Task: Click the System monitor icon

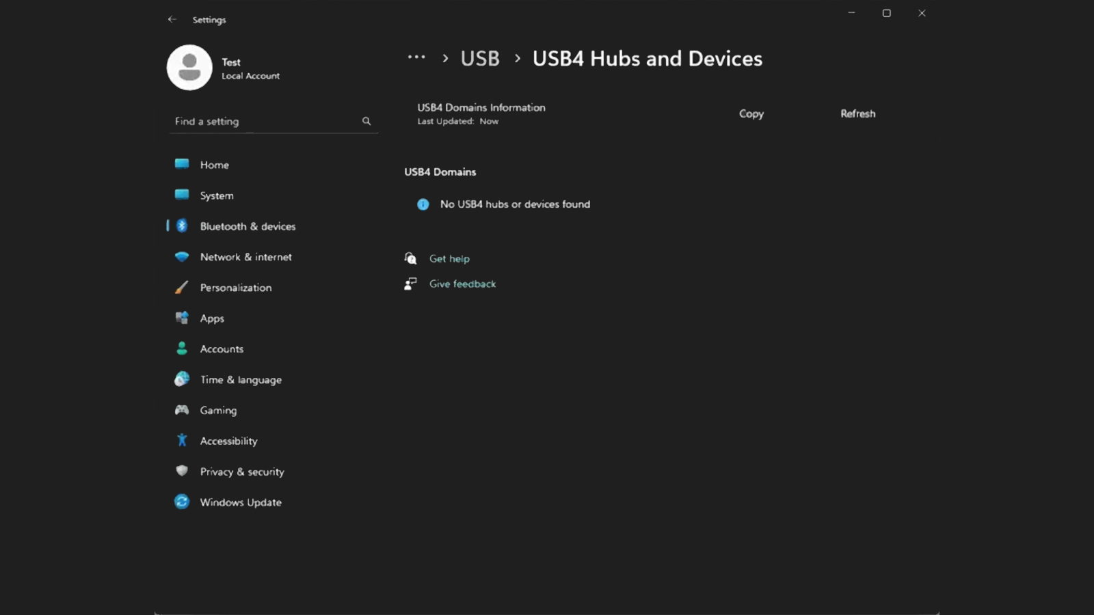Action: pos(182,195)
